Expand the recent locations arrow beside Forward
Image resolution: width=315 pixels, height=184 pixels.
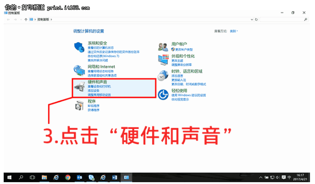[21, 19]
